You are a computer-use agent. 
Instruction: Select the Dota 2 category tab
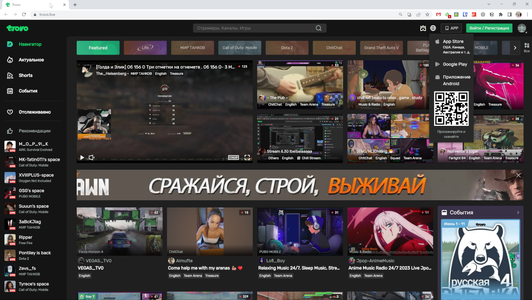point(287,48)
